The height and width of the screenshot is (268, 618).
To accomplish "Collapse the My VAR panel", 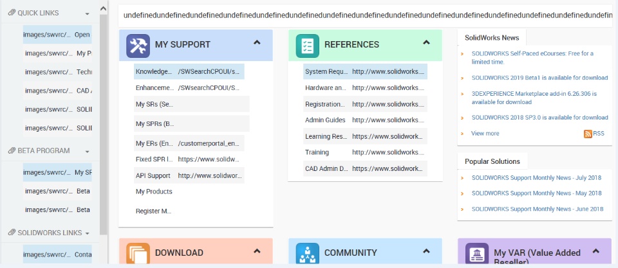I will (x=595, y=250).
